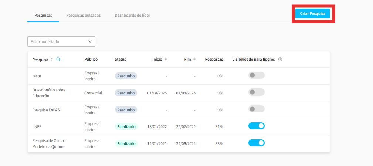The height and width of the screenshot is (166, 373).
Task: Click Rascunho badge for Questionário sobre Educação
Action: [x=126, y=93]
